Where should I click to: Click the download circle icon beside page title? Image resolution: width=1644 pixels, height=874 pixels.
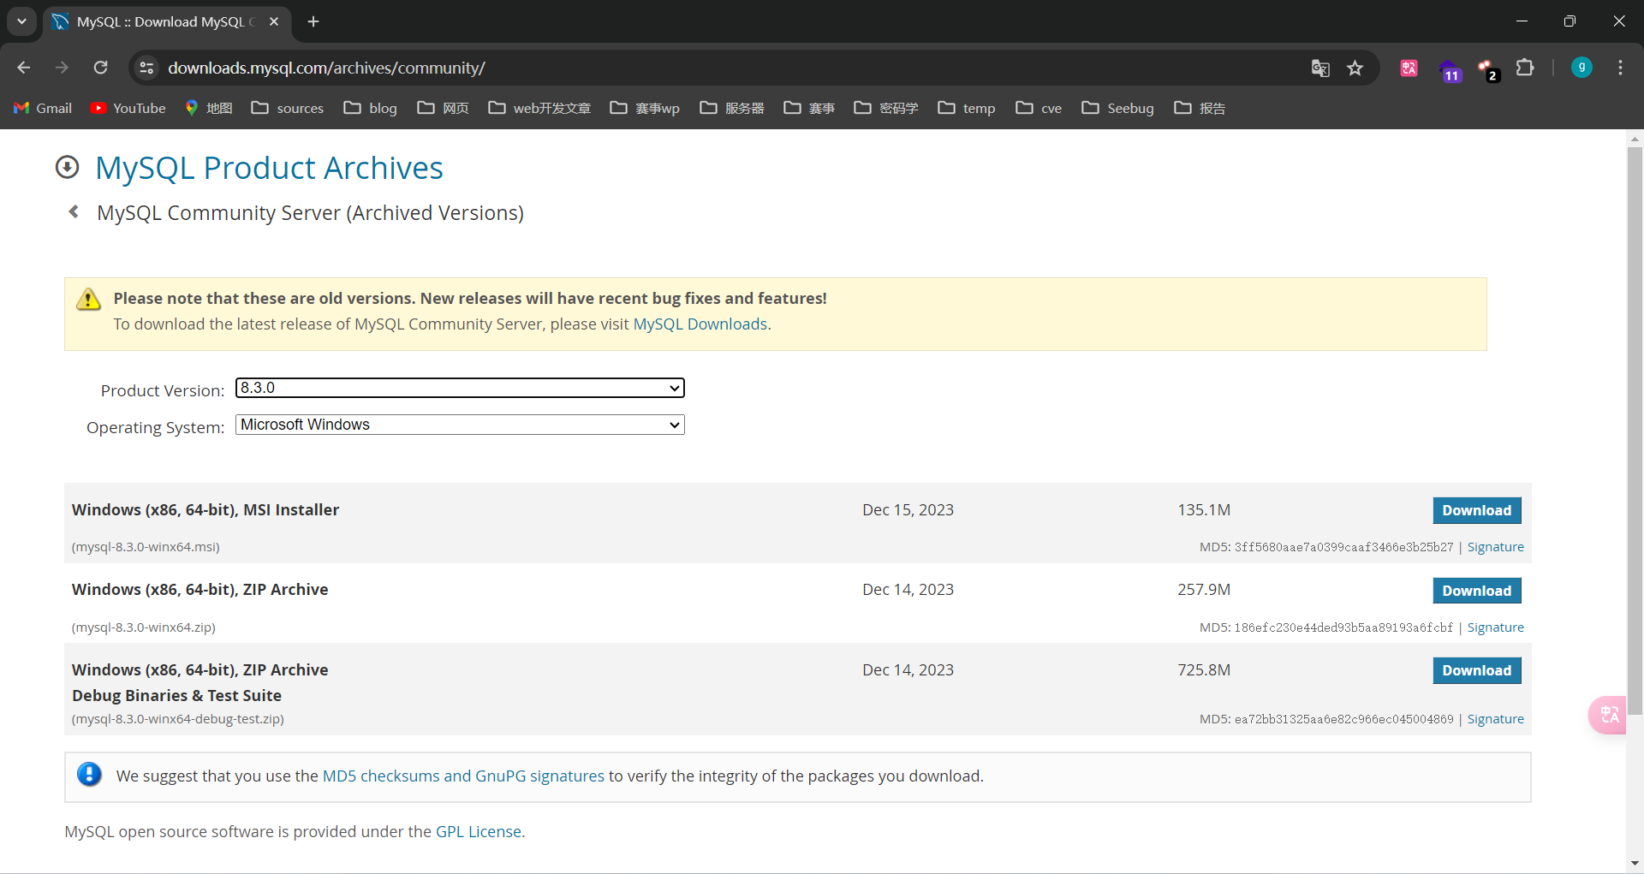[x=67, y=167]
